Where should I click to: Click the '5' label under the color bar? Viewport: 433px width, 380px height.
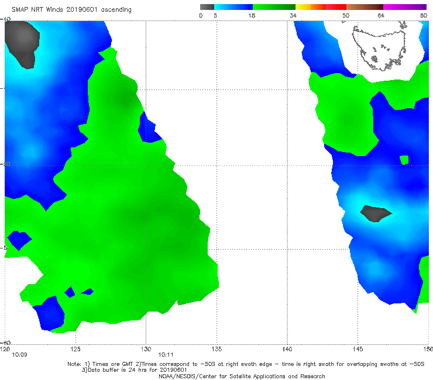coord(215,15)
